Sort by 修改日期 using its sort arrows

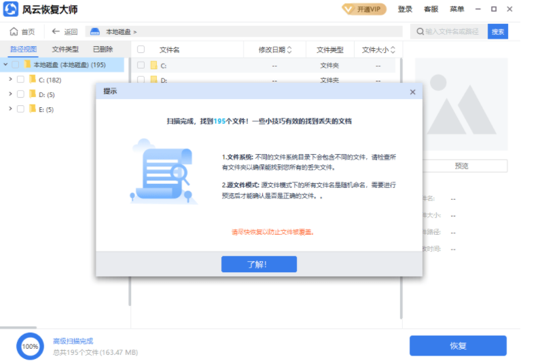pos(289,50)
